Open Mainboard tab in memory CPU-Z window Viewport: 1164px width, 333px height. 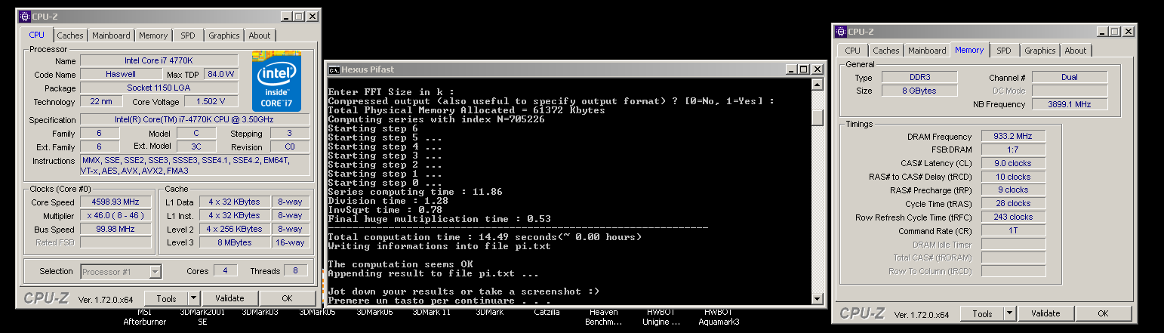(x=928, y=51)
